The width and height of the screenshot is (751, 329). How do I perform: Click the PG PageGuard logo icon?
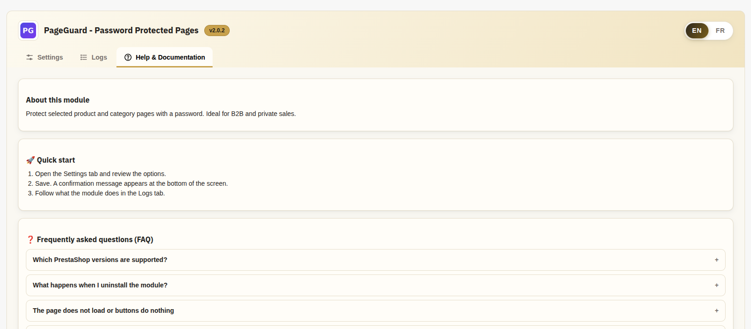pos(28,30)
